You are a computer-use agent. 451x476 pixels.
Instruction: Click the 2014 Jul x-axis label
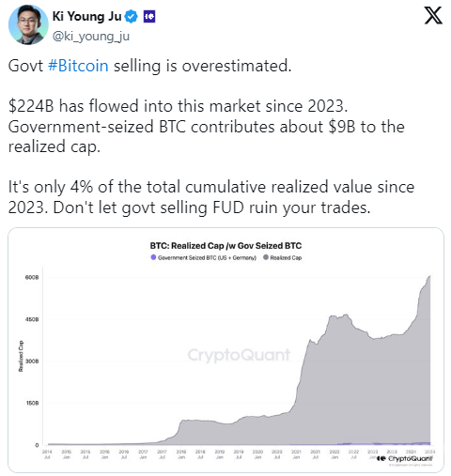coord(47,454)
